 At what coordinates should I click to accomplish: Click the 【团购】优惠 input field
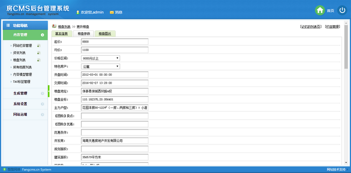pyautogui.click(x=115, y=124)
